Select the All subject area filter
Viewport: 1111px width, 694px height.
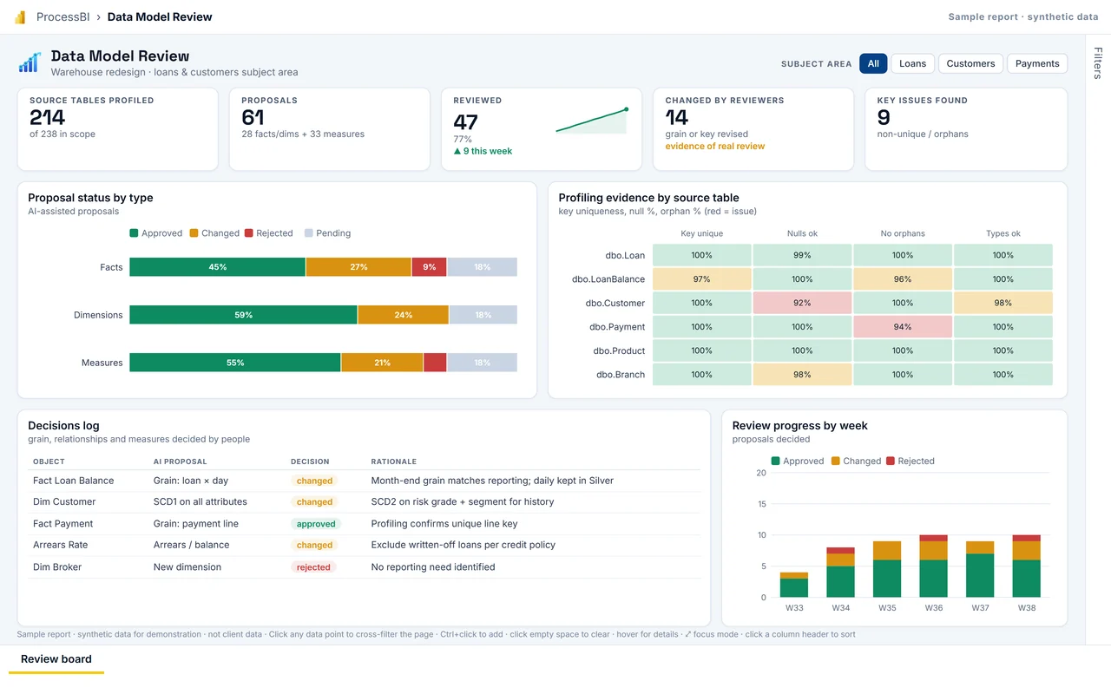(873, 63)
